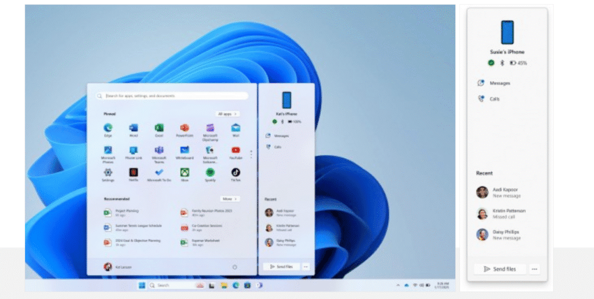
Task: Launch PowerPoint from the pinned apps
Action: (x=184, y=128)
